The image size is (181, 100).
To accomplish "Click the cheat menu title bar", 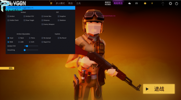I will (40, 8).
